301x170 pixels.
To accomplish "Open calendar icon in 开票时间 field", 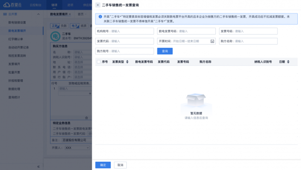I will pos(212,41).
